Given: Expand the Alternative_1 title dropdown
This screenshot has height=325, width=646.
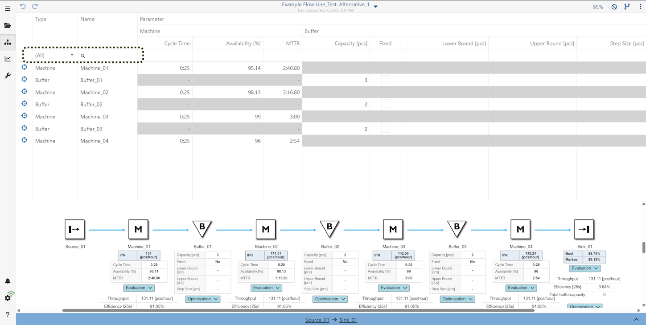Looking at the screenshot, I should (x=375, y=6).
